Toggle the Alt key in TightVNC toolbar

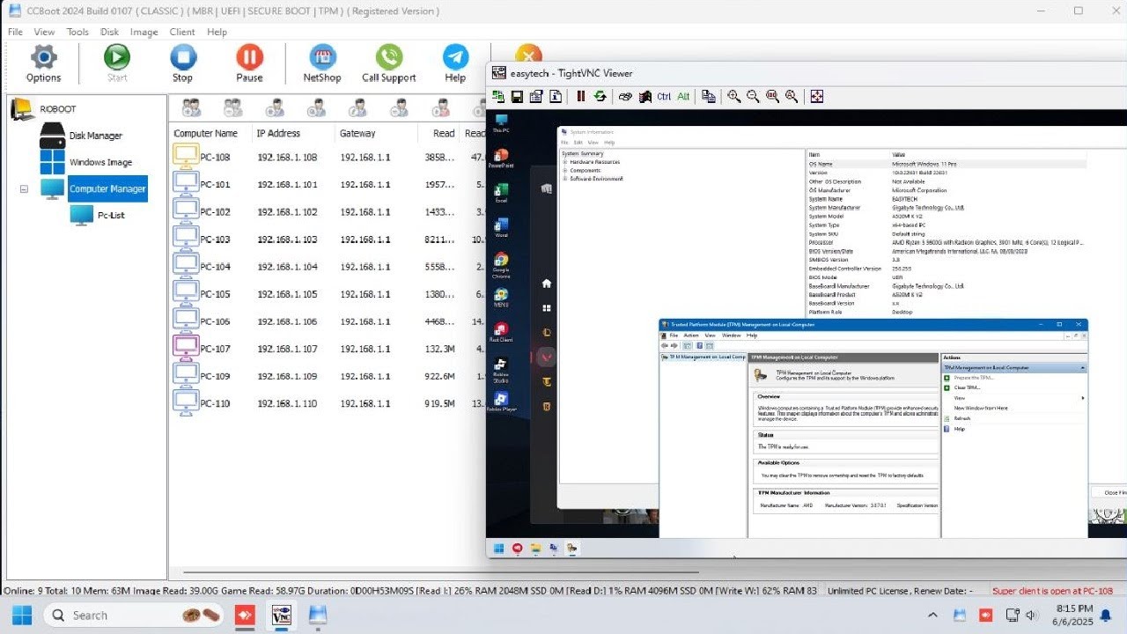click(683, 97)
